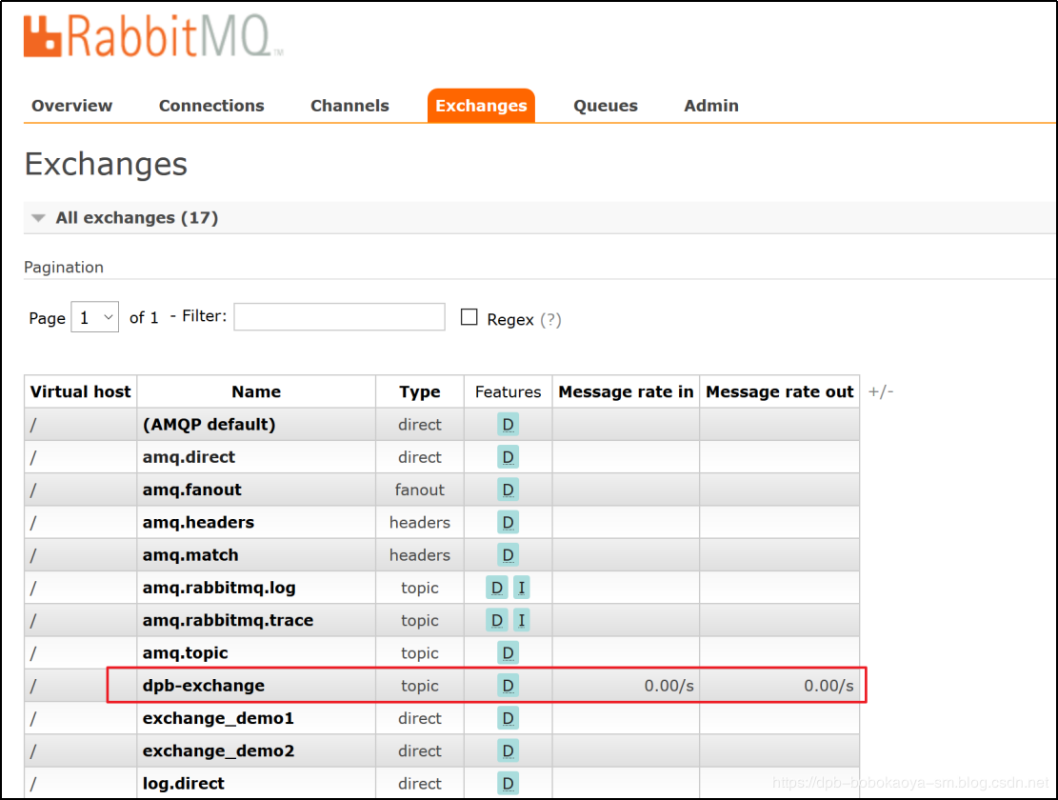
Task: Click the I badge for amq.rabbitmq.log
Action: pos(522,588)
